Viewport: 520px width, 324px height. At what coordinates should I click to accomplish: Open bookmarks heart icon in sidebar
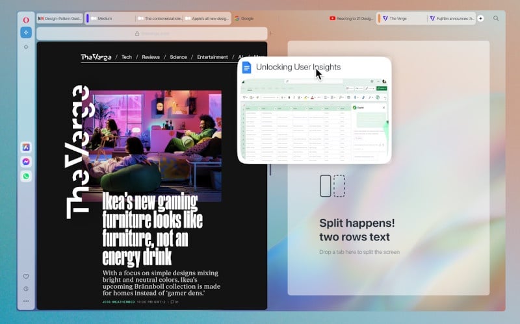(x=26, y=277)
